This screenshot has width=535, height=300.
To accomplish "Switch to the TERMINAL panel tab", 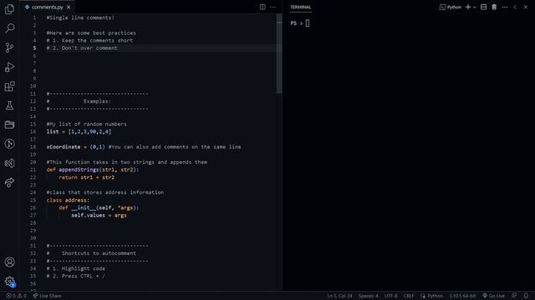I will coord(301,7).
